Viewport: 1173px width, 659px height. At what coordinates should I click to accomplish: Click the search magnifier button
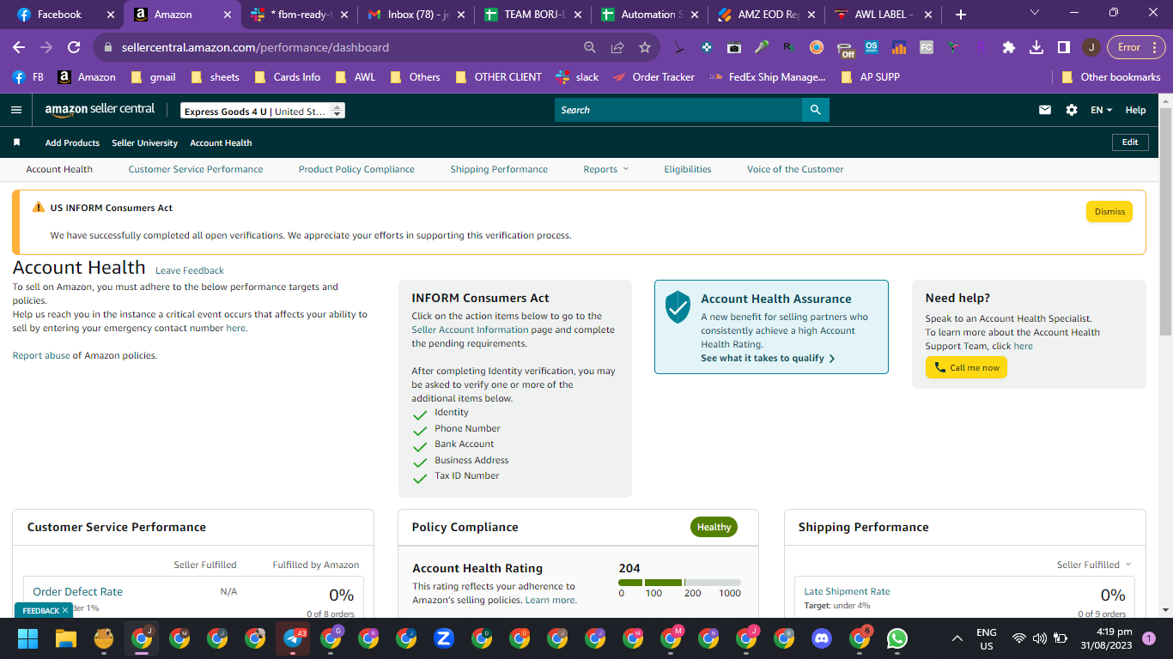pyautogui.click(x=815, y=110)
